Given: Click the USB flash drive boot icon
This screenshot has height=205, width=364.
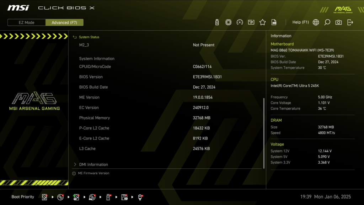Looking at the screenshot, I should pyautogui.click(x=108, y=197).
